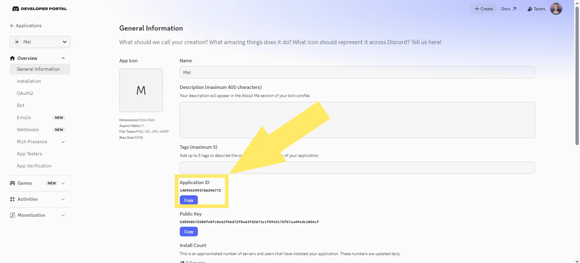Click the page vertical scrollbar
The height and width of the screenshot is (263, 580).
[x=577, y=76]
